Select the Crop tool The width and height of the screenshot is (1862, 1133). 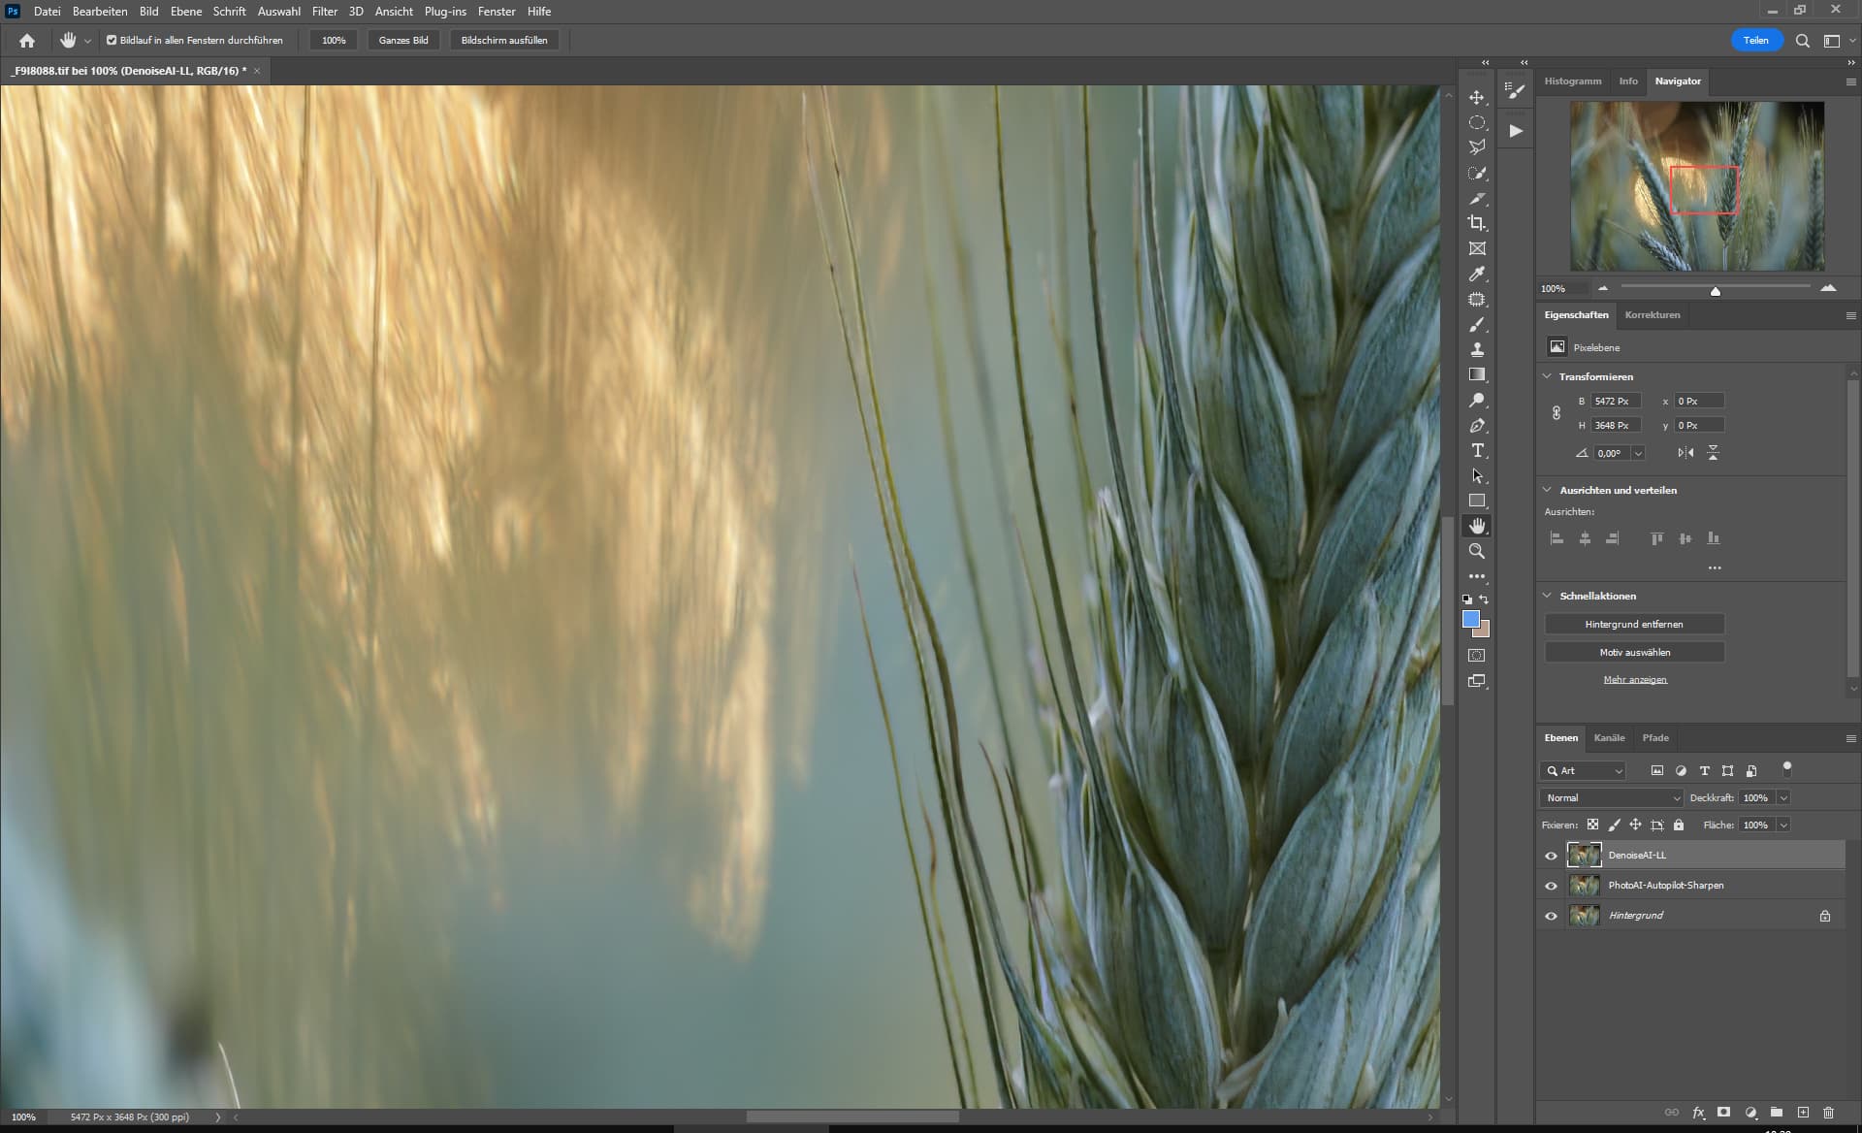1476,223
